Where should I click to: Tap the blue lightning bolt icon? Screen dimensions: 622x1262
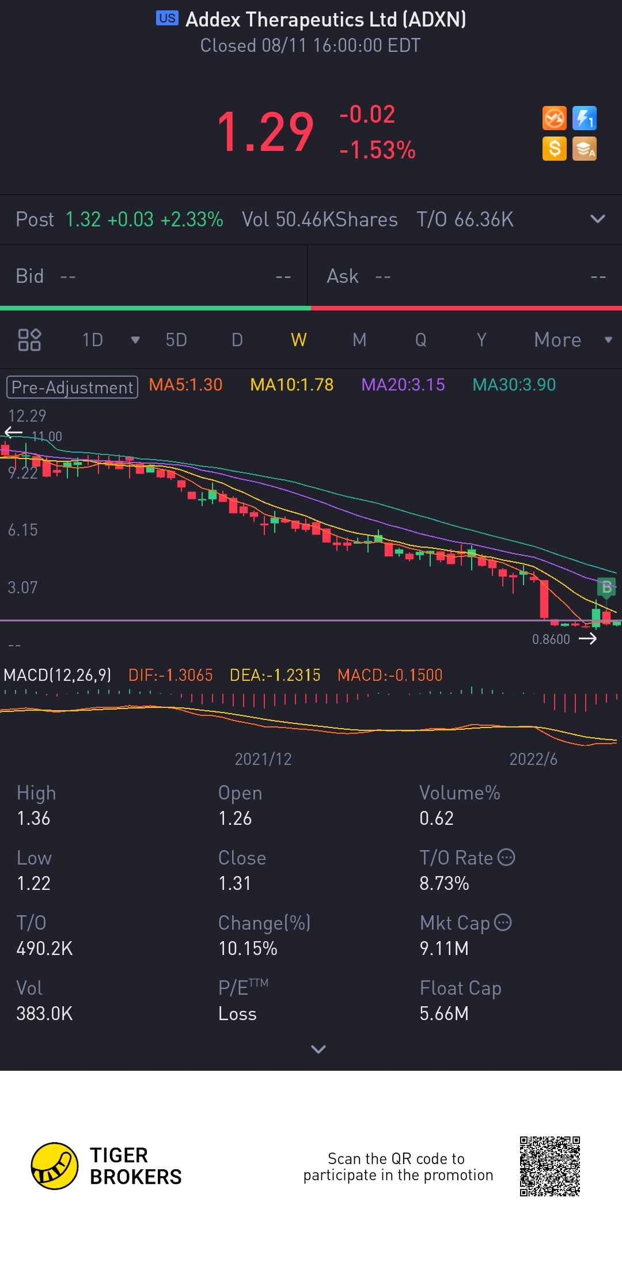585,119
